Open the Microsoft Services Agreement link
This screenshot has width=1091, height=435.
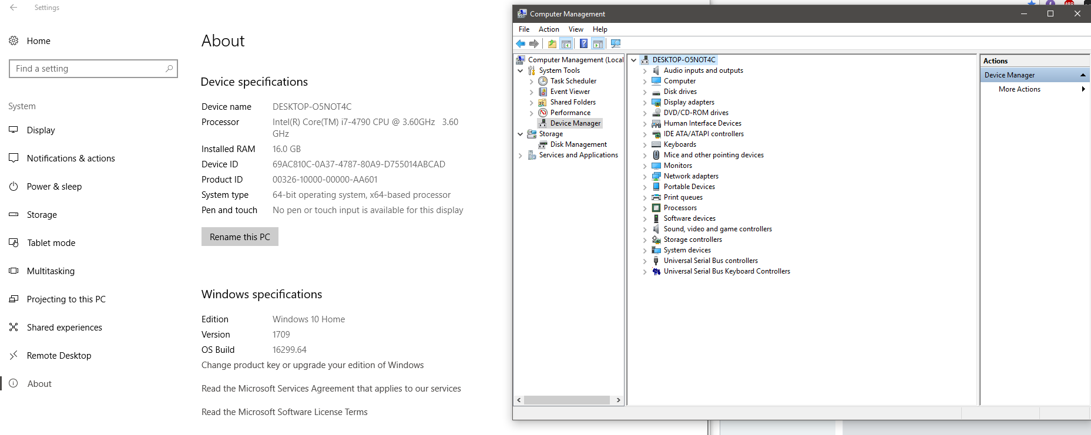pyautogui.click(x=331, y=389)
